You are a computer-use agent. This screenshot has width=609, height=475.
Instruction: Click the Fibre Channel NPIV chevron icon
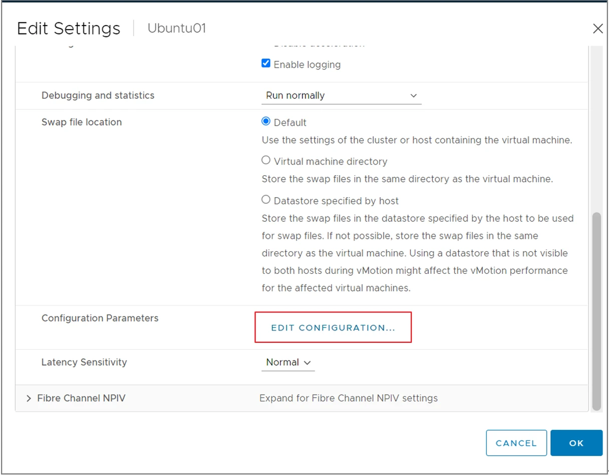29,398
